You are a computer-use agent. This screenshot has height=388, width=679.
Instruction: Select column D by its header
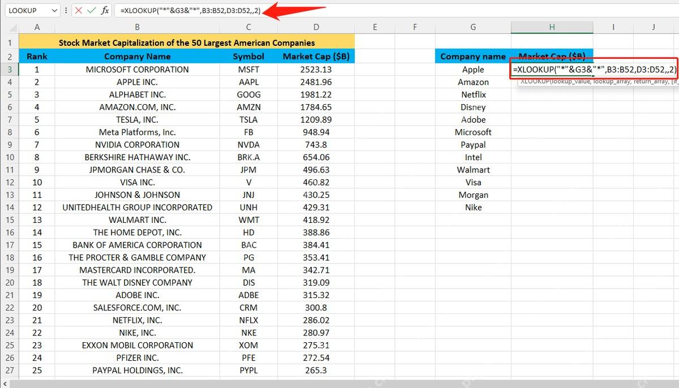[x=316, y=27]
